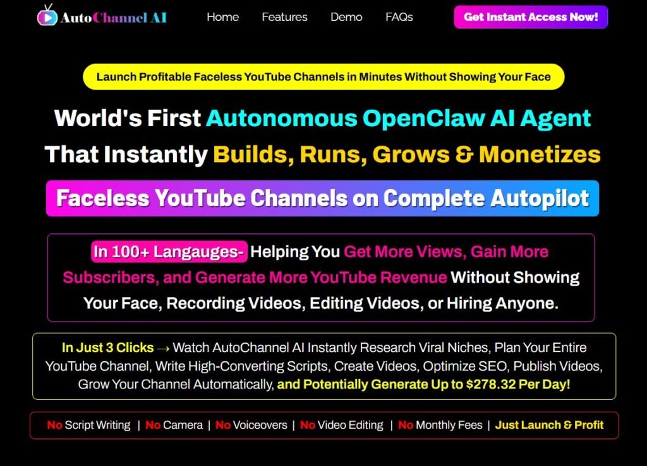
Task: Click the yellow In Just 3 Clicks text
Action: click(107, 347)
